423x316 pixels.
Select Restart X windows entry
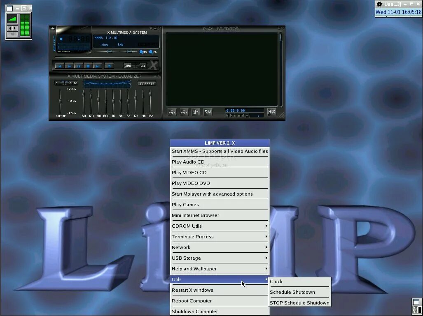(x=220, y=290)
